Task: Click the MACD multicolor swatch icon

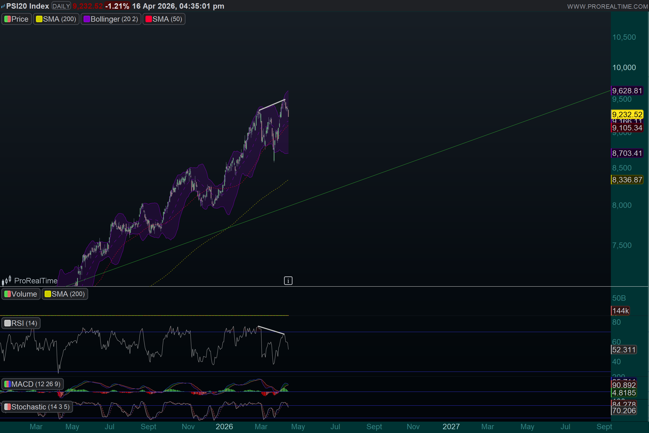Action: coord(8,384)
